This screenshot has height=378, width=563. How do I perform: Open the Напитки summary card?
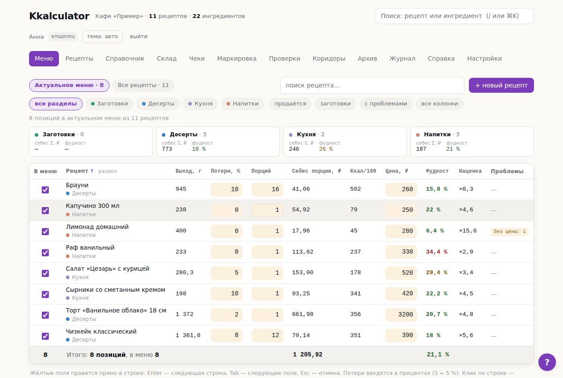click(472, 142)
